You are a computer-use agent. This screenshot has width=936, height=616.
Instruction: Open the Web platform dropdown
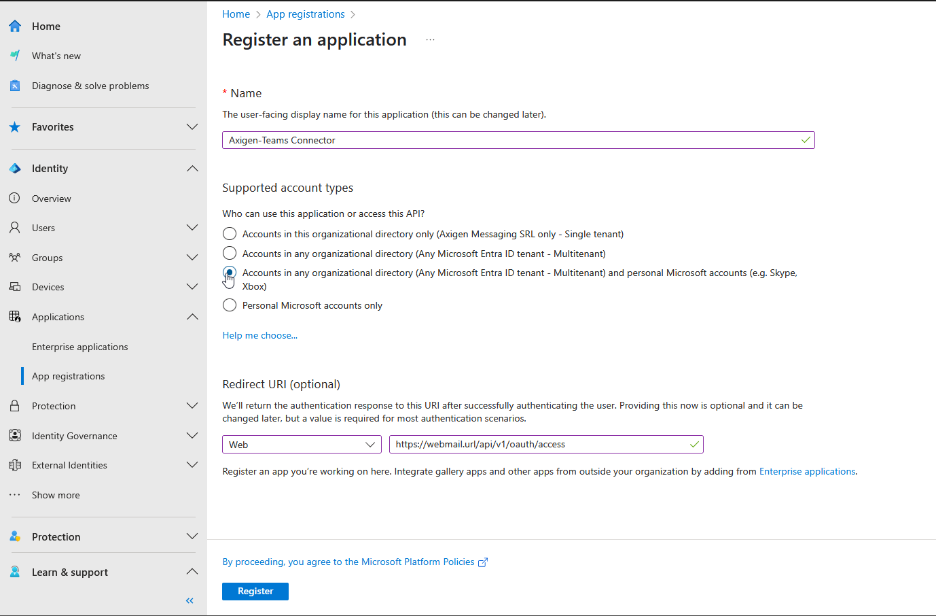(x=302, y=445)
